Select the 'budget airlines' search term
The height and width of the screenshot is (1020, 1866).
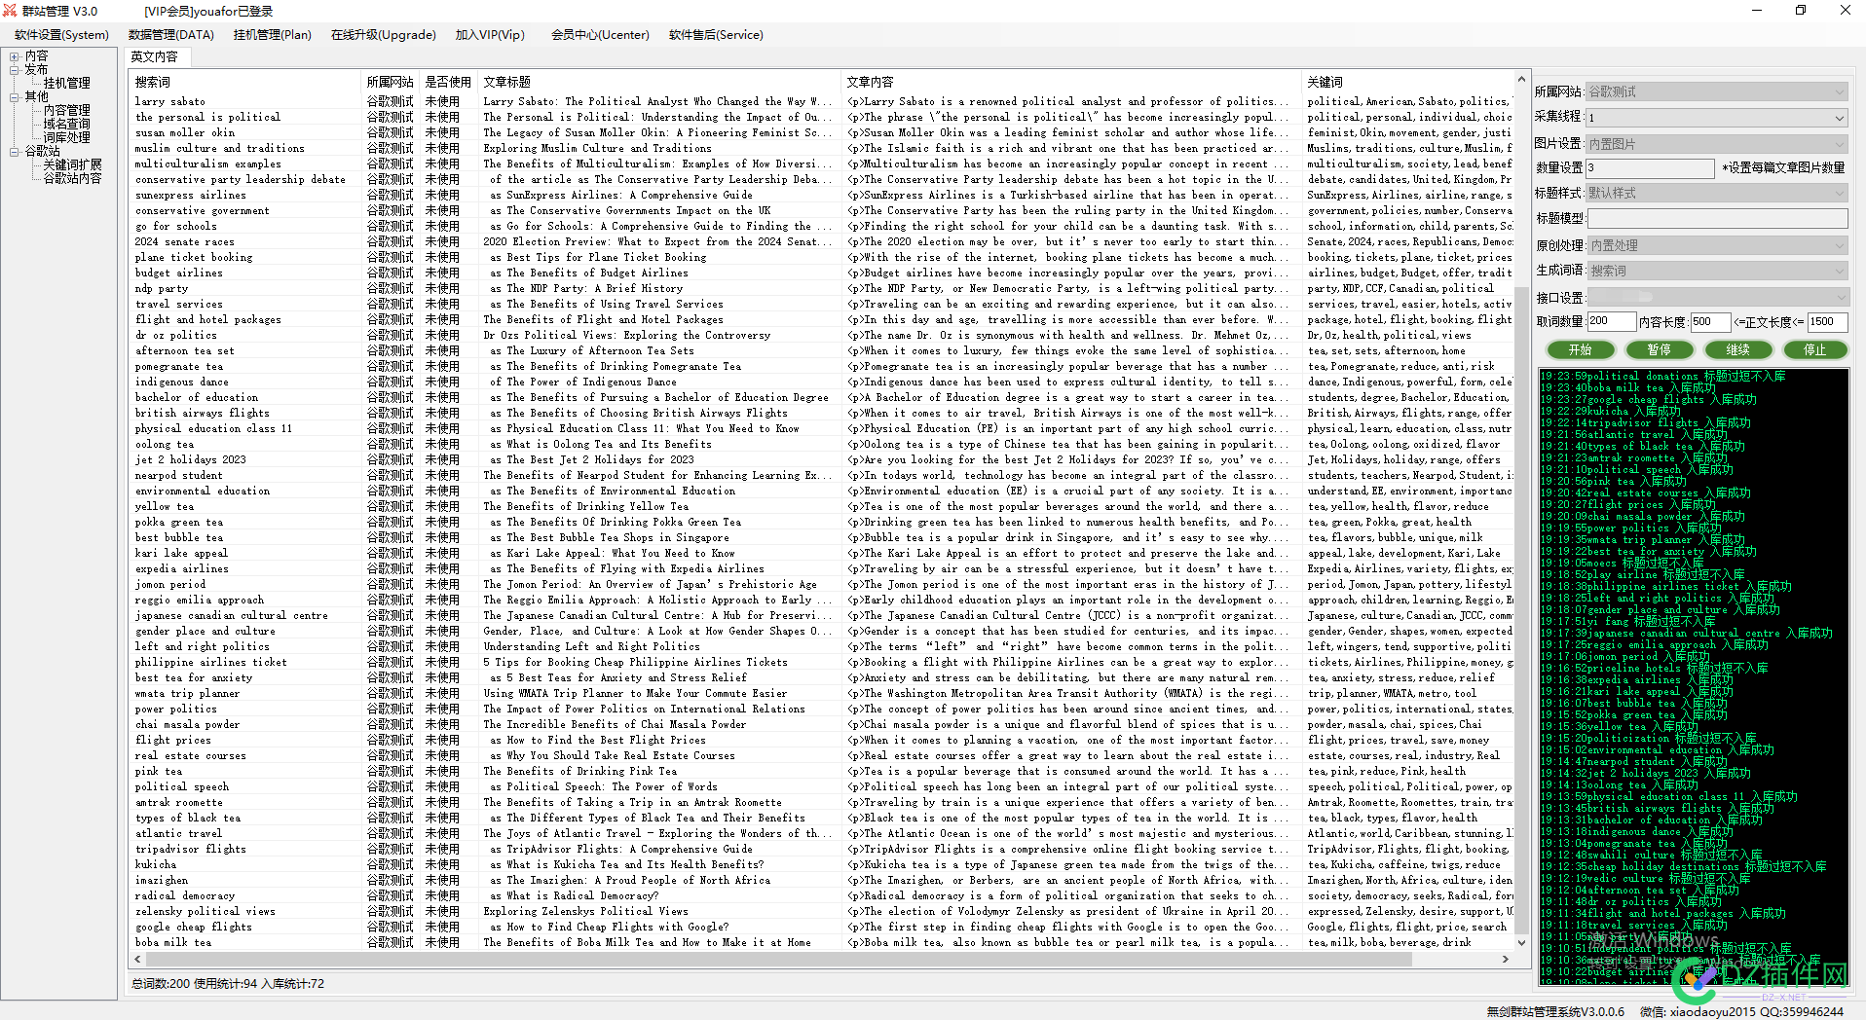179,273
